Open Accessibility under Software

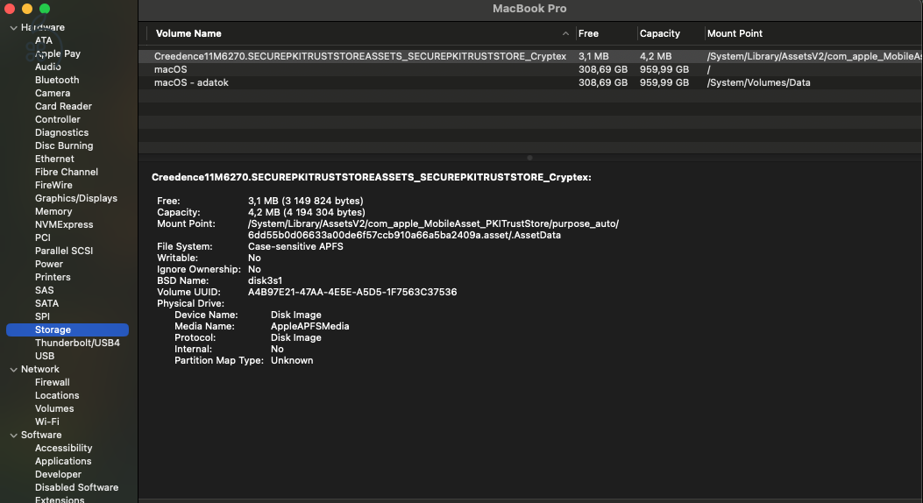click(64, 449)
